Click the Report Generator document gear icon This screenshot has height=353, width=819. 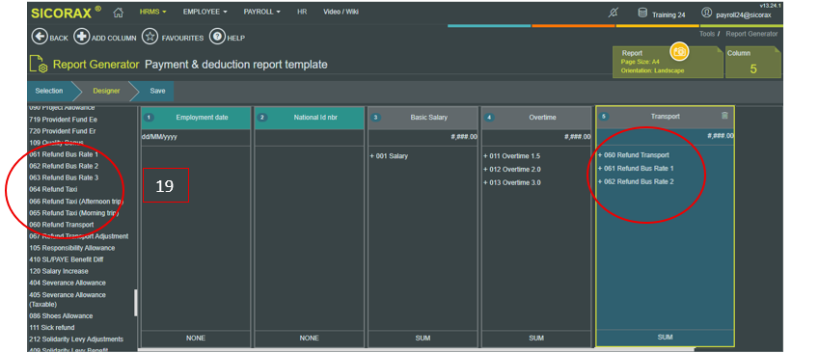pyautogui.click(x=39, y=65)
